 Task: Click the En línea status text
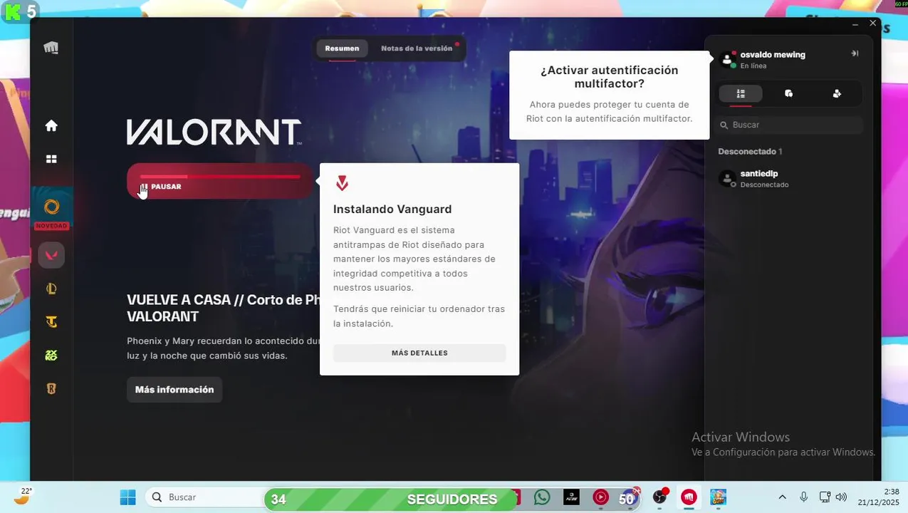[753, 66]
